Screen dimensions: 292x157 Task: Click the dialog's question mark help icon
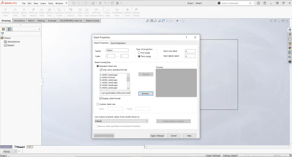pyautogui.click(x=186, y=37)
